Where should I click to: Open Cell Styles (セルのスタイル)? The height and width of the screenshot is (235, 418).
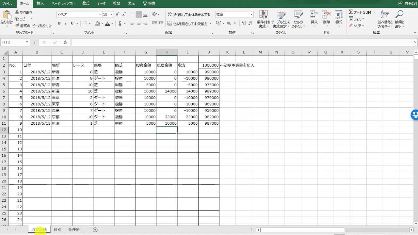[x=298, y=19]
